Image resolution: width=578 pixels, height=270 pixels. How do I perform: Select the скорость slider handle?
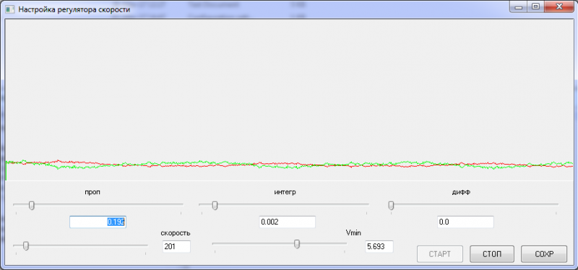click(x=26, y=245)
